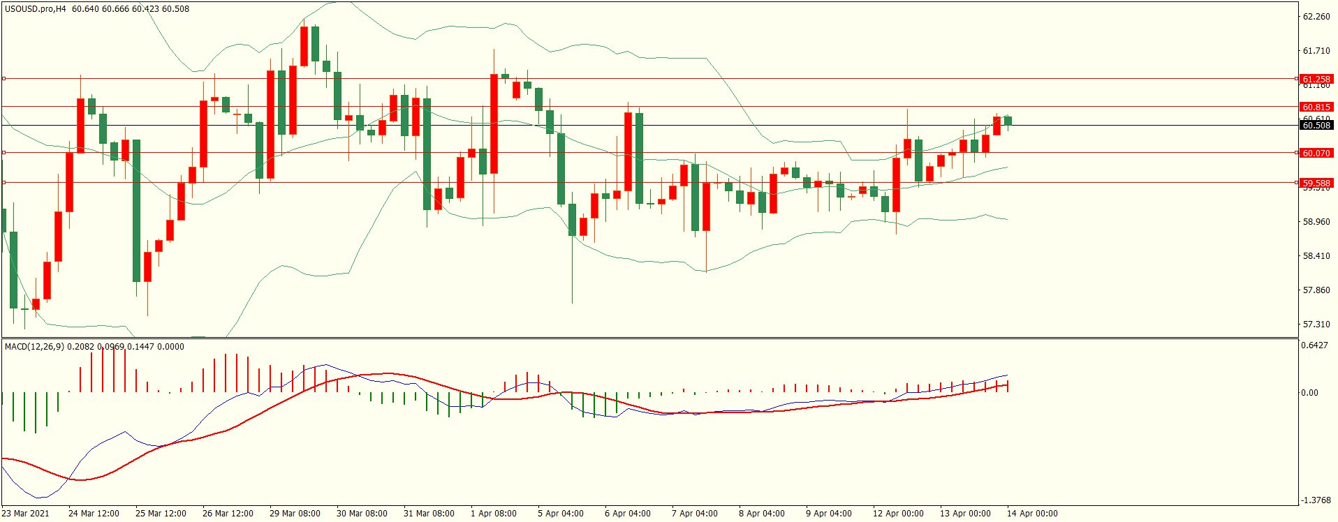
Task: Click the USOUSD.pro,H4 chart title
Action: click(x=36, y=9)
